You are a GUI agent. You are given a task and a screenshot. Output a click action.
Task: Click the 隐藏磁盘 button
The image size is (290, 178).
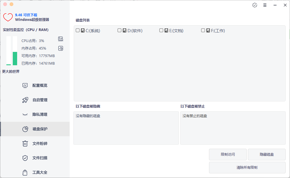click(266, 154)
